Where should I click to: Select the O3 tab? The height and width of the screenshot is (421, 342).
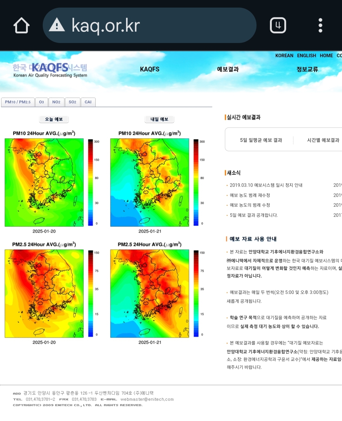(41, 102)
